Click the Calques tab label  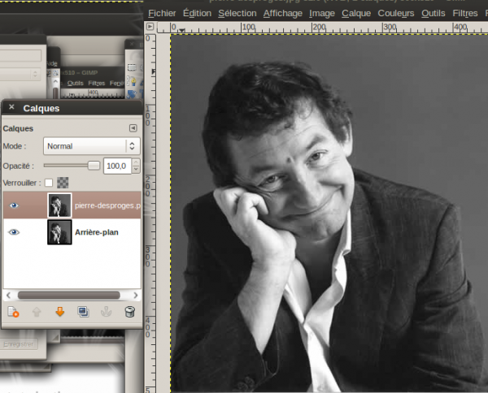18,128
